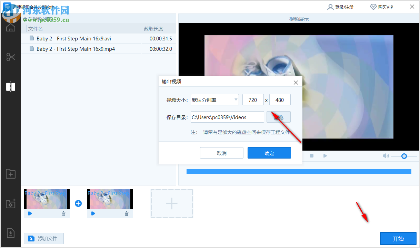
Task: Open the Home panel in the sidebar
Action: click(10, 27)
